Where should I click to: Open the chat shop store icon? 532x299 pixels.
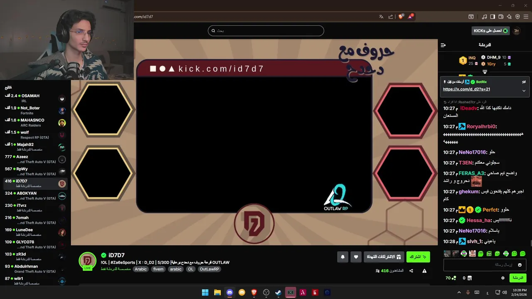point(470,278)
